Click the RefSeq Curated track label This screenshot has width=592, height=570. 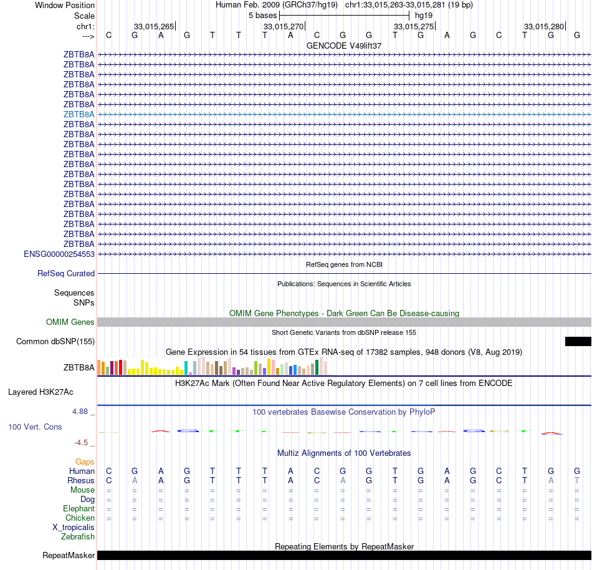coord(65,274)
